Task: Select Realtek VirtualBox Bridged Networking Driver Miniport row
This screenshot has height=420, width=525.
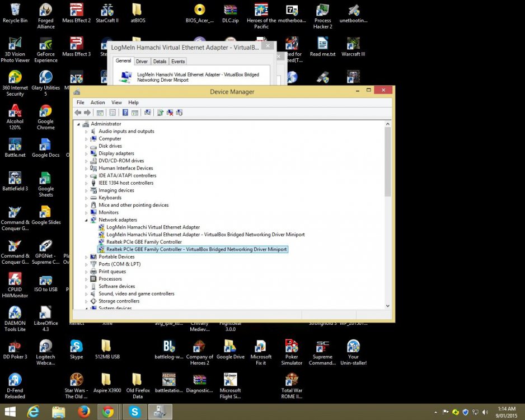Action: (x=193, y=249)
